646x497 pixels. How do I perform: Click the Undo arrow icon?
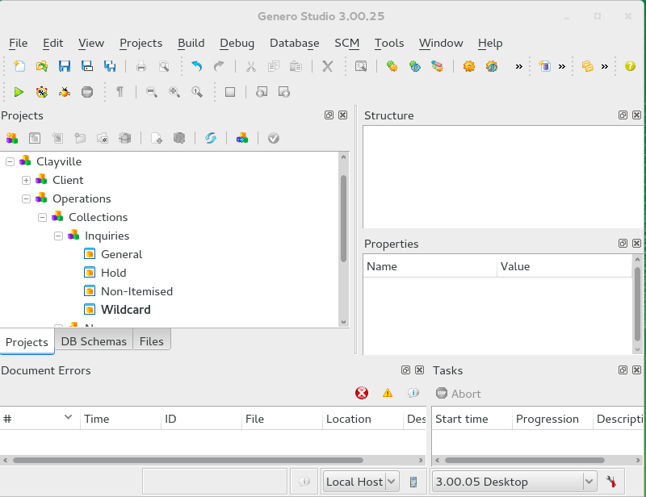196,66
